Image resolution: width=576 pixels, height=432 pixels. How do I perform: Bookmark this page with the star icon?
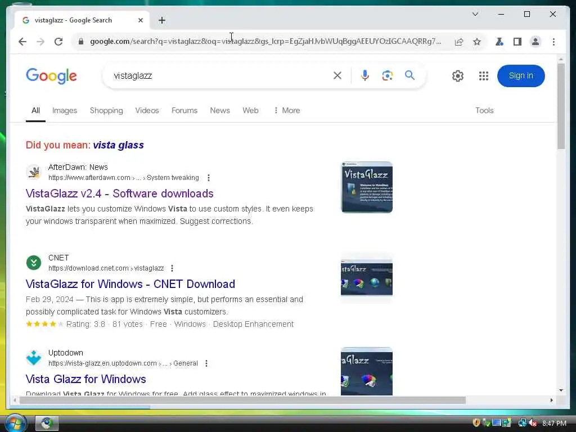tap(477, 42)
